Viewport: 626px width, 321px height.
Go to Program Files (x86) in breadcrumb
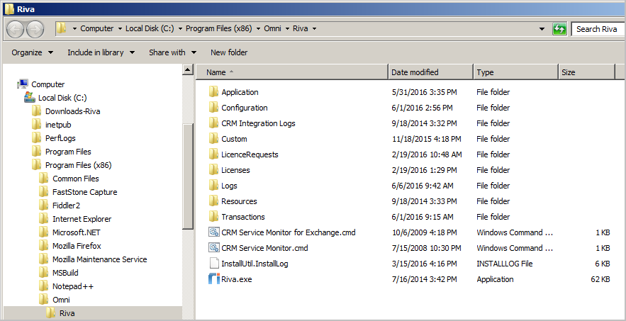click(219, 28)
